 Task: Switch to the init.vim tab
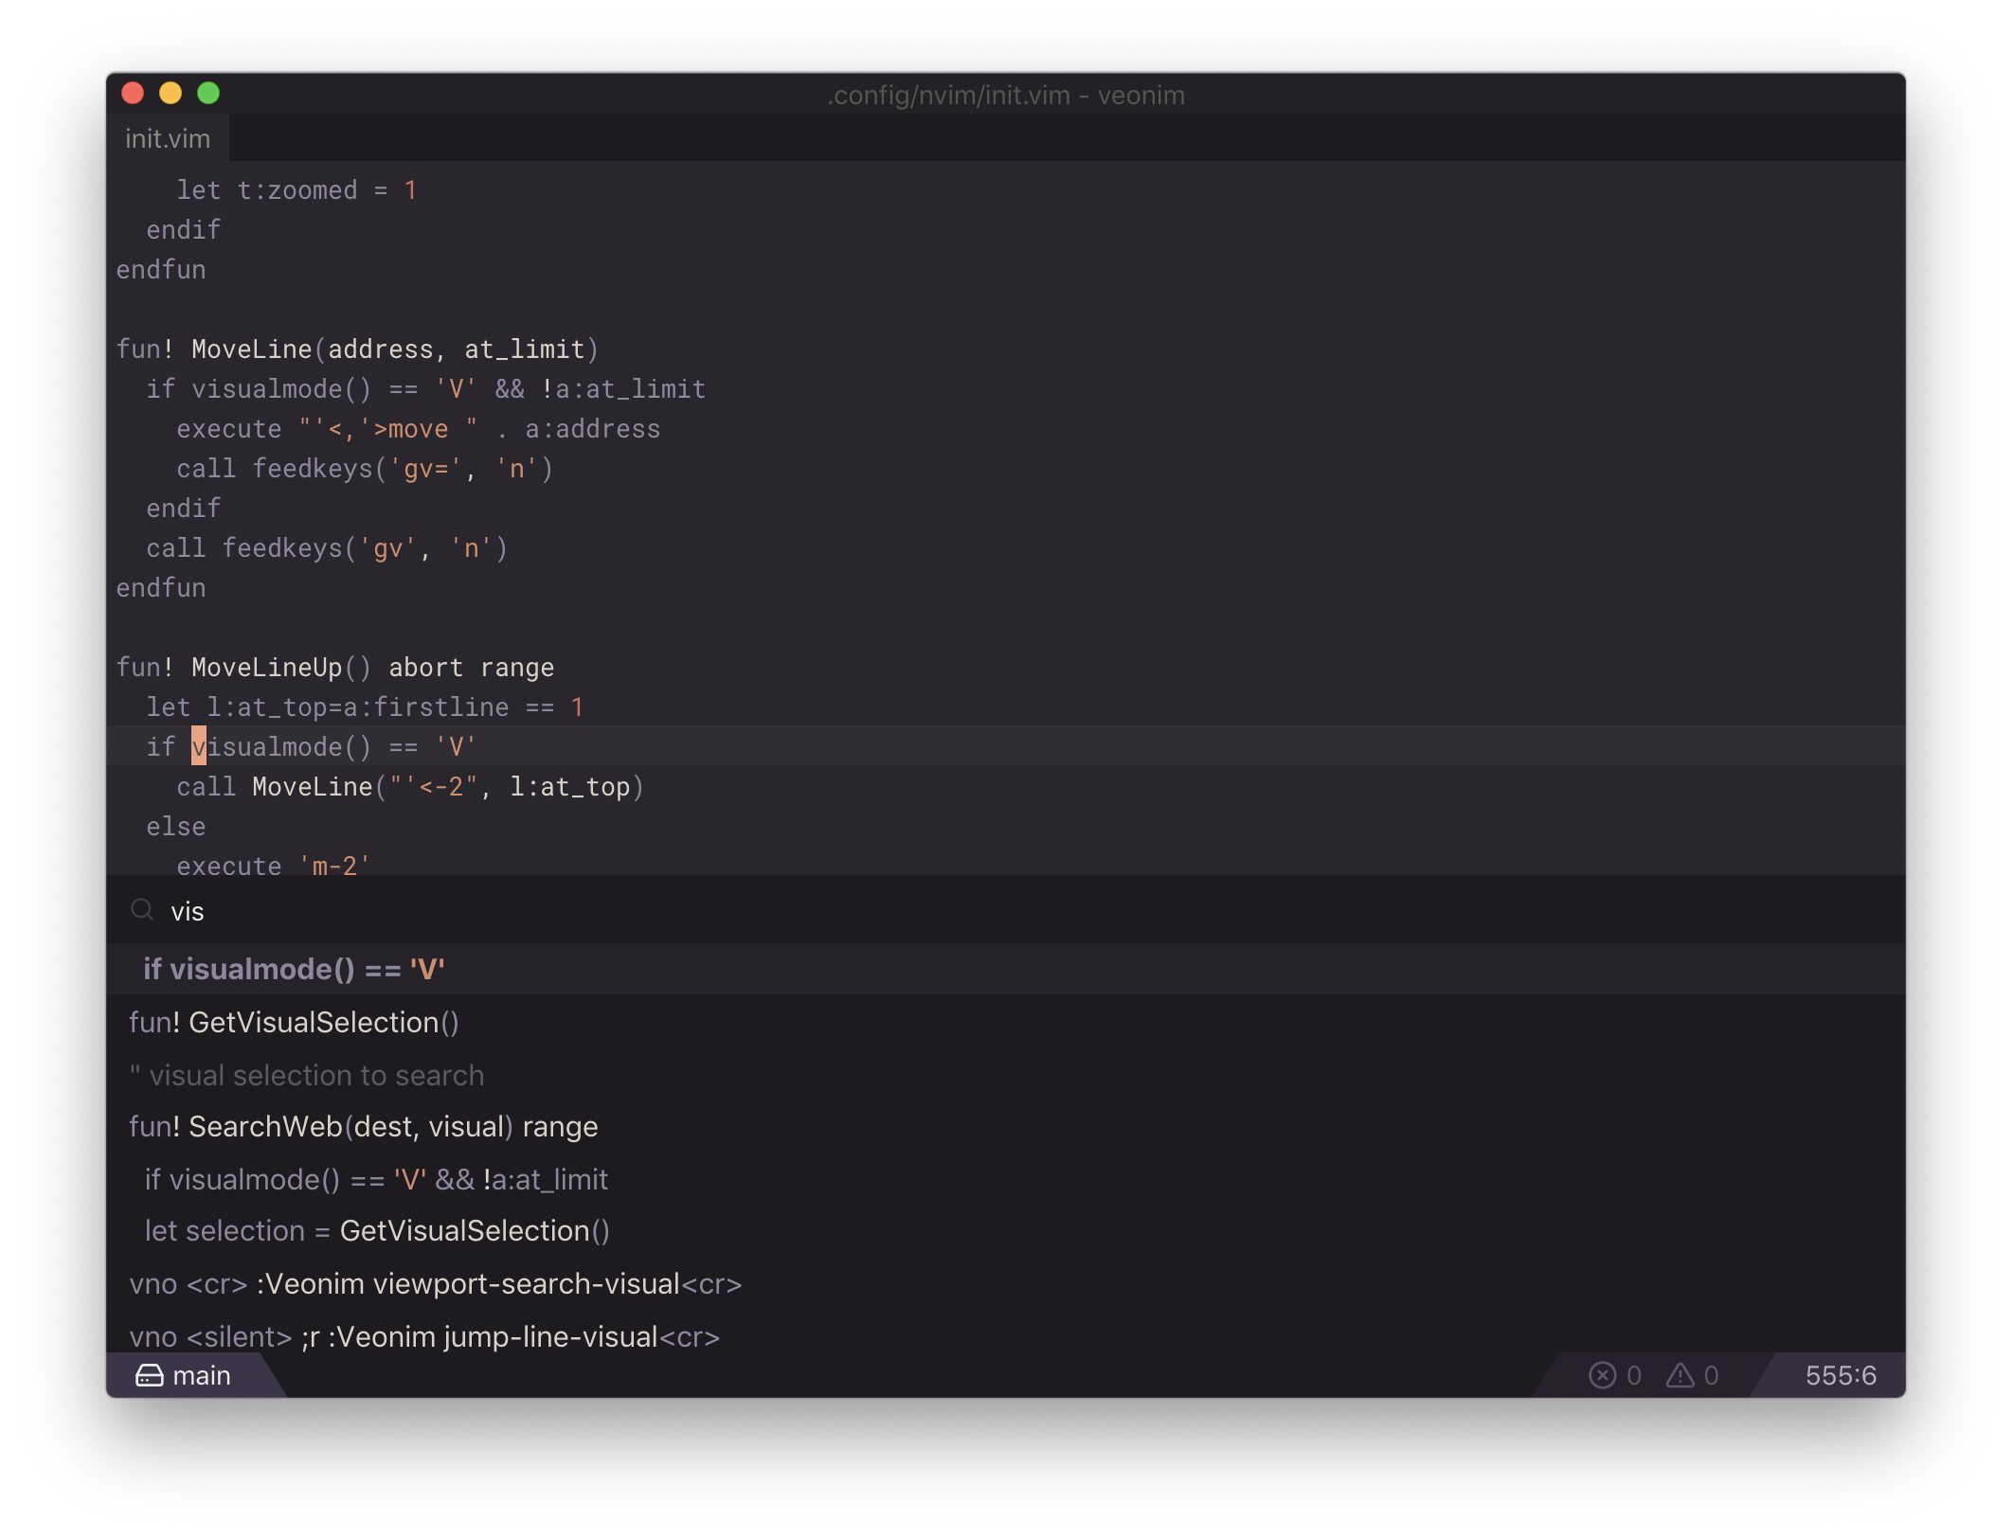point(168,138)
